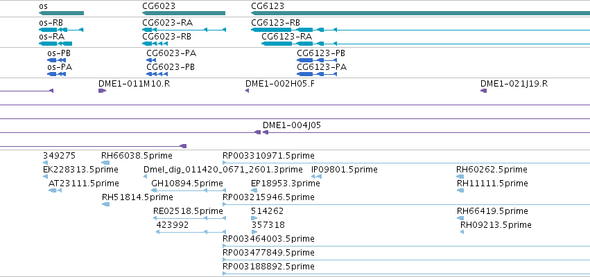Select the os gene feature bar

[x=61, y=13]
